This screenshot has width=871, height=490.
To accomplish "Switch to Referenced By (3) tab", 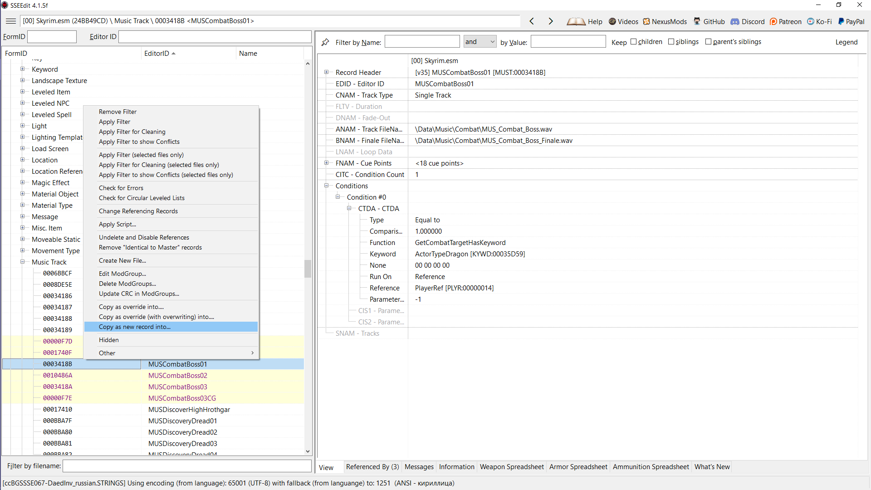I will 372,467.
